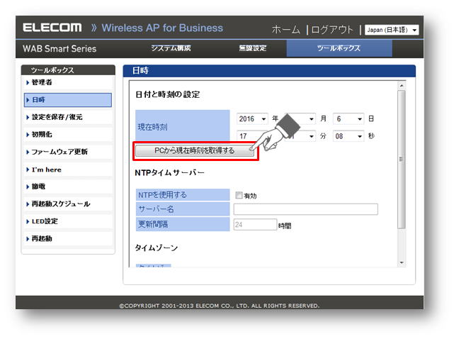Click the 管理者 arrow icon
This screenshot has width=454, height=339.
(x=28, y=83)
